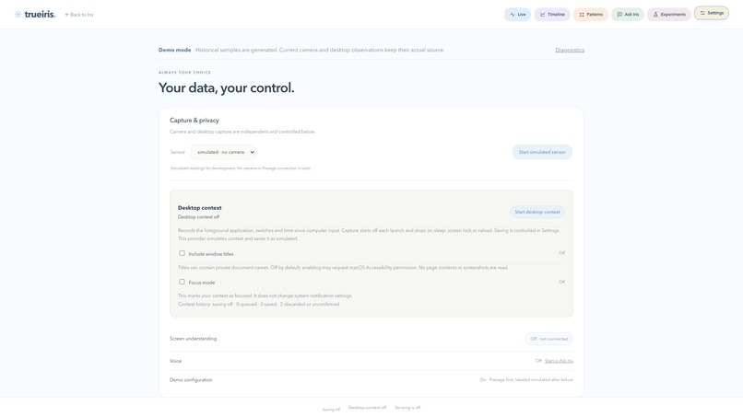This screenshot has height=417, width=743.
Task: Click Start desktop context button
Action: (537, 212)
